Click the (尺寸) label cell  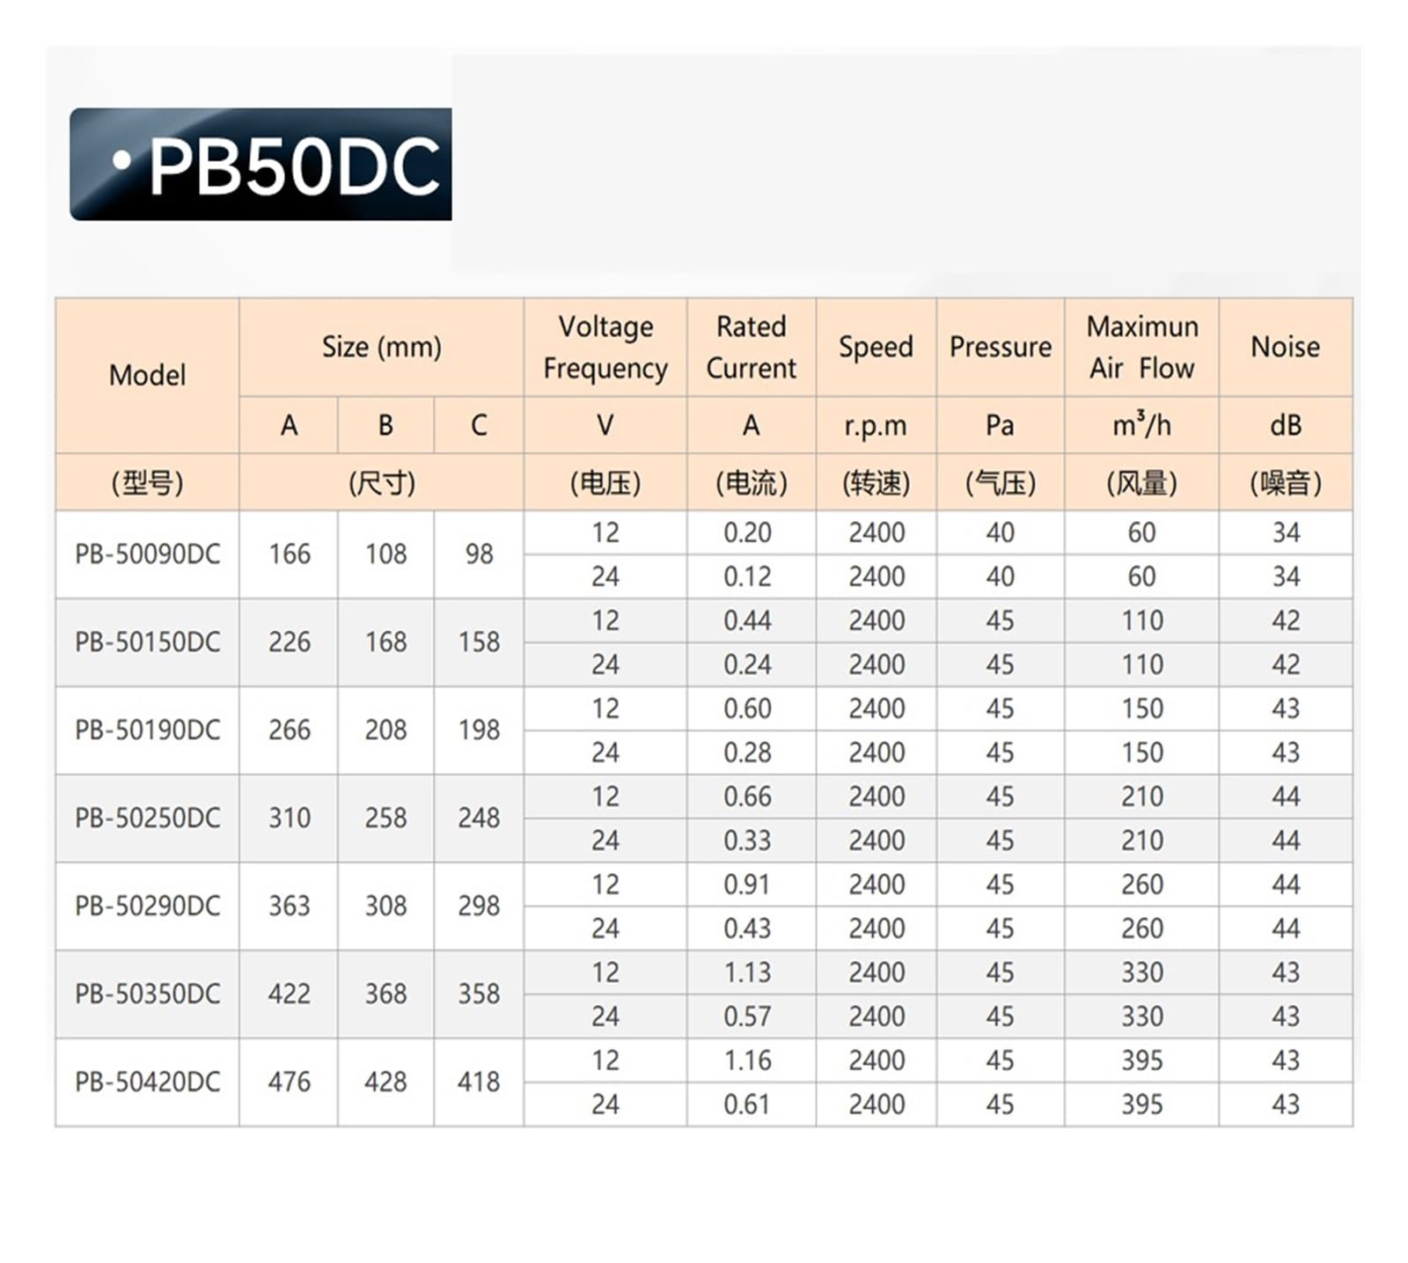click(381, 482)
